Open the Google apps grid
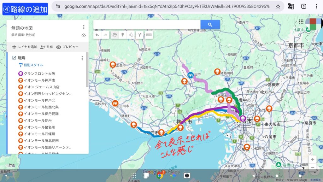Image resolution: width=323 pixels, height=182 pixels. click(x=301, y=22)
